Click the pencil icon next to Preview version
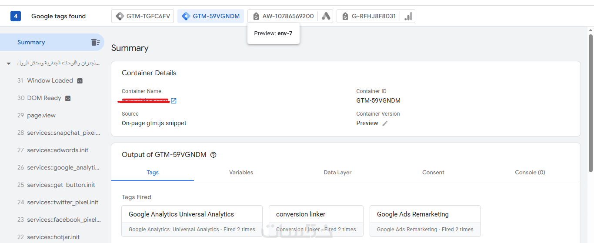The height and width of the screenshot is (243, 594). 385,123
